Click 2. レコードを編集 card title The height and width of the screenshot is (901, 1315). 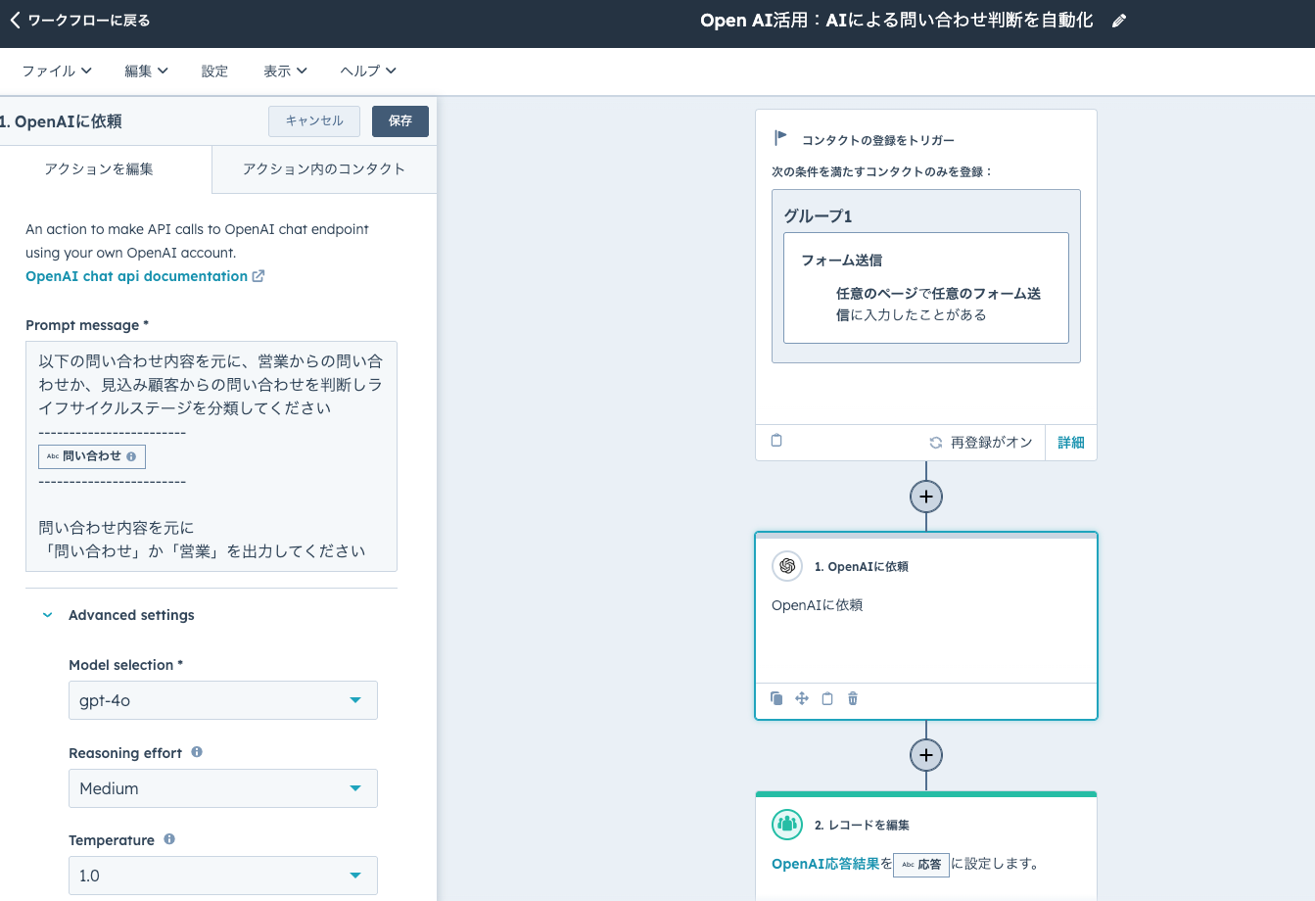(x=862, y=825)
